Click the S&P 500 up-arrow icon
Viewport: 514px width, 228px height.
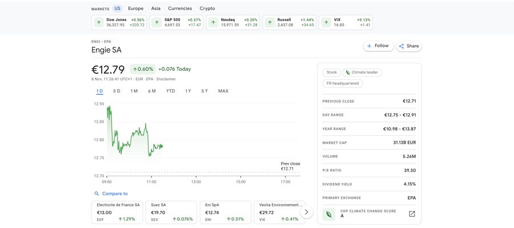click(156, 22)
